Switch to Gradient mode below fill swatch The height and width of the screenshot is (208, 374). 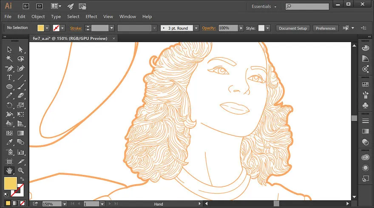[15, 203]
